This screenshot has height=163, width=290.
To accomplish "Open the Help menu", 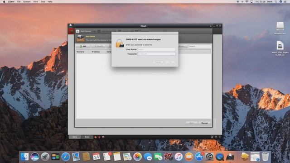I will [50, 2].
